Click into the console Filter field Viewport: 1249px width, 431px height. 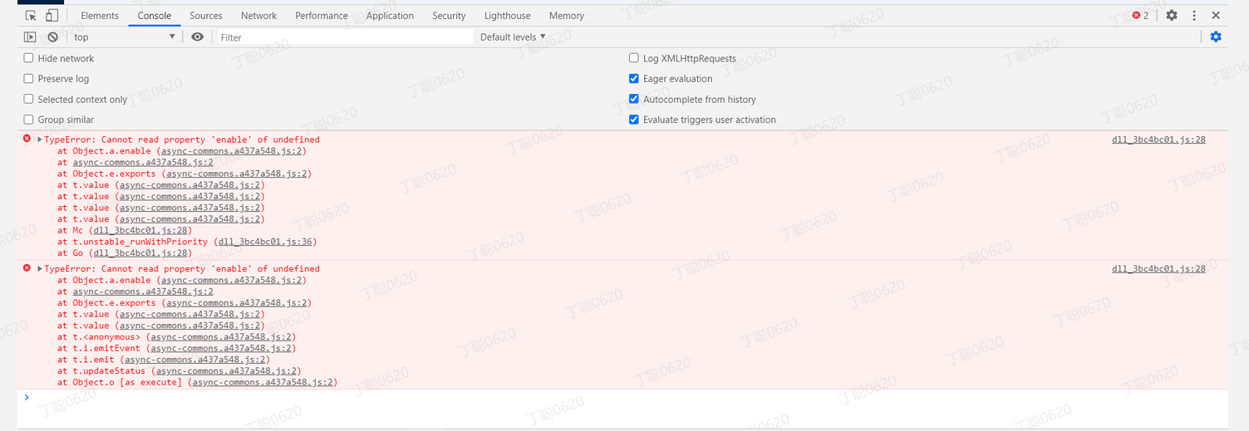(345, 37)
